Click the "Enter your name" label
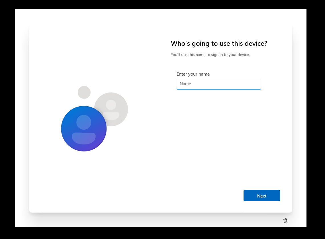Screen dimensions: 325x239 [193, 74]
